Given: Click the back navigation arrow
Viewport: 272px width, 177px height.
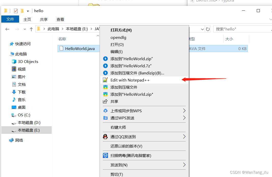Looking at the screenshot, I should coord(7,29).
